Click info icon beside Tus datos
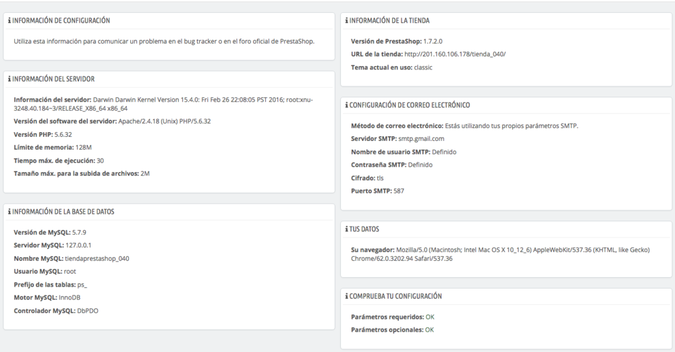675x352 pixels. pos(346,229)
